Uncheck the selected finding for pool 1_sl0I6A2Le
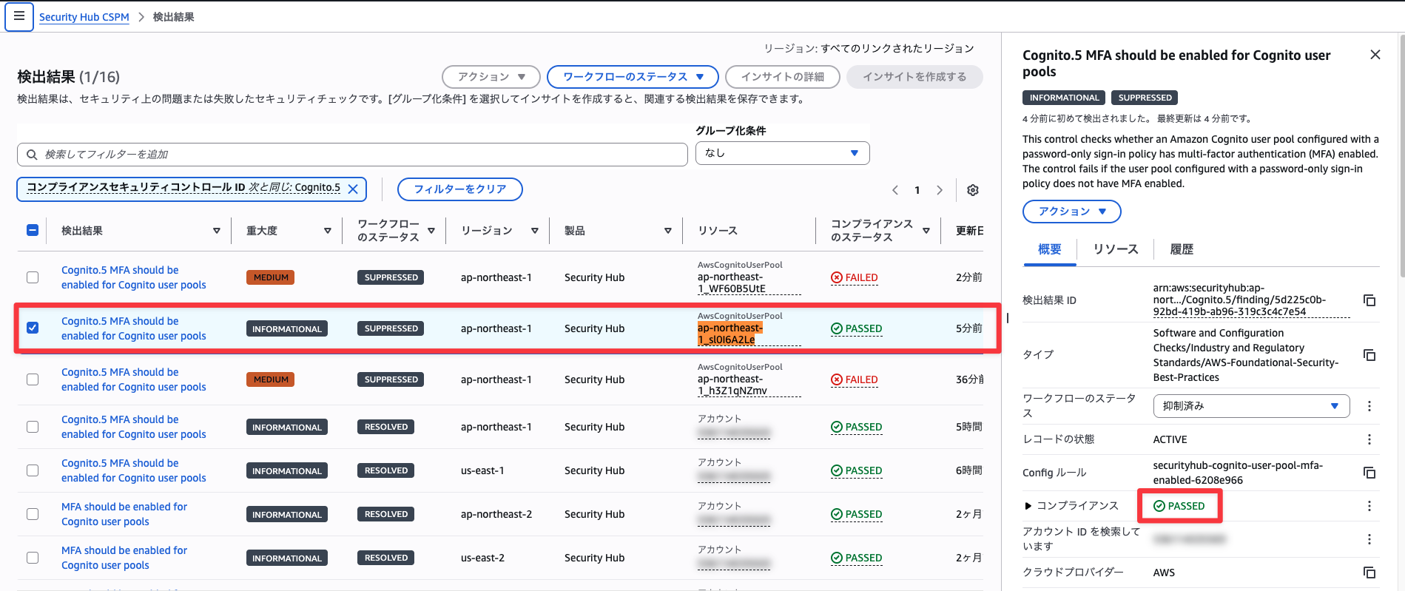 33,328
